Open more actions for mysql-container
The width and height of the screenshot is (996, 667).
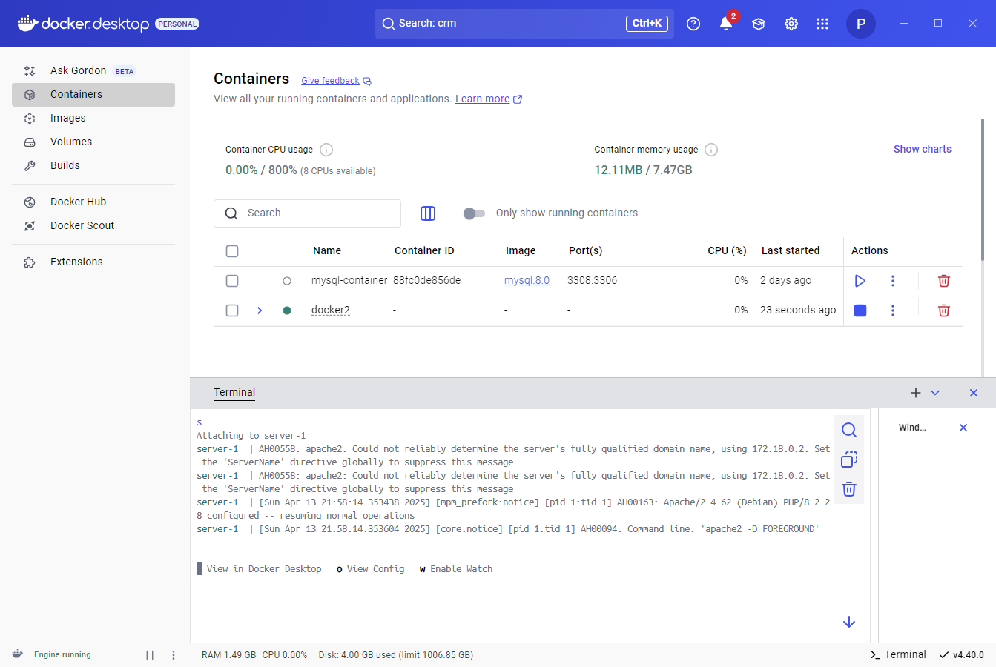tap(893, 281)
